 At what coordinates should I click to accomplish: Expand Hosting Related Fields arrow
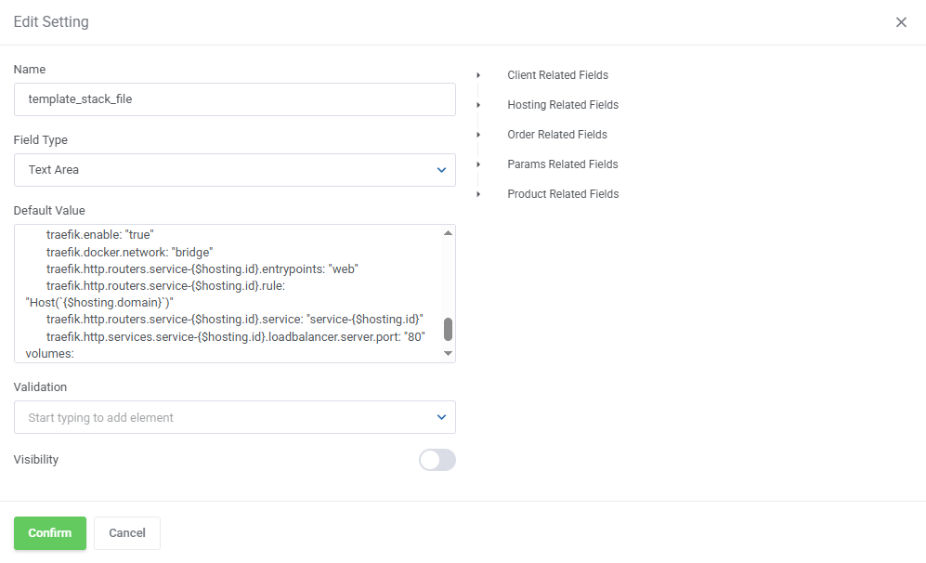tap(478, 105)
